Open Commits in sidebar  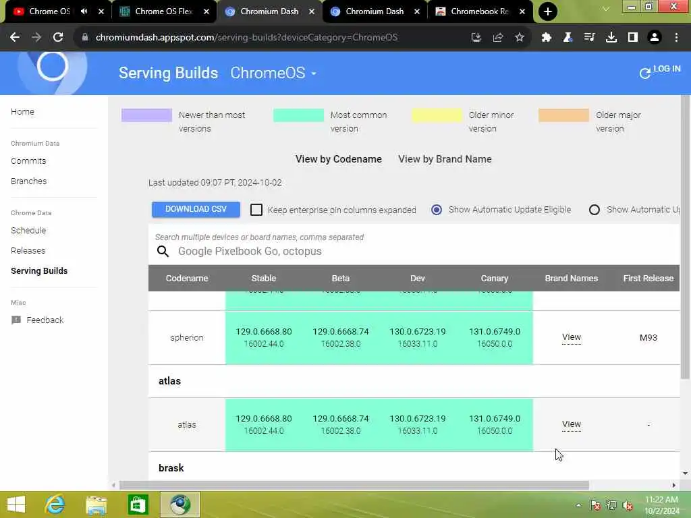point(28,161)
